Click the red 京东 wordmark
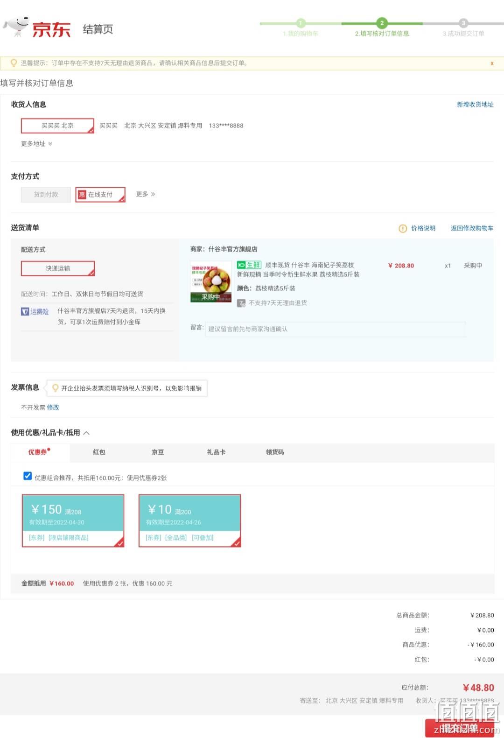 pyautogui.click(x=51, y=30)
